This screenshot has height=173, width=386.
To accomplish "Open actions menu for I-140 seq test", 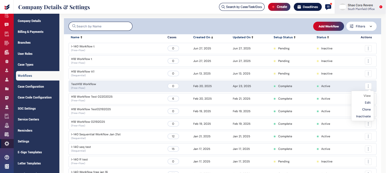I will point(368,149).
